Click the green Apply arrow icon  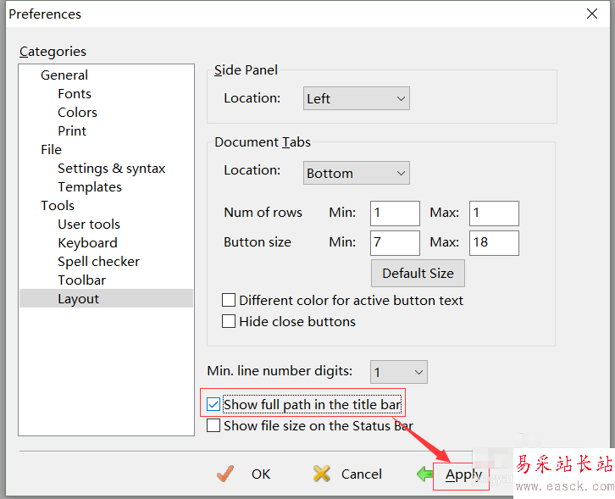click(x=424, y=474)
